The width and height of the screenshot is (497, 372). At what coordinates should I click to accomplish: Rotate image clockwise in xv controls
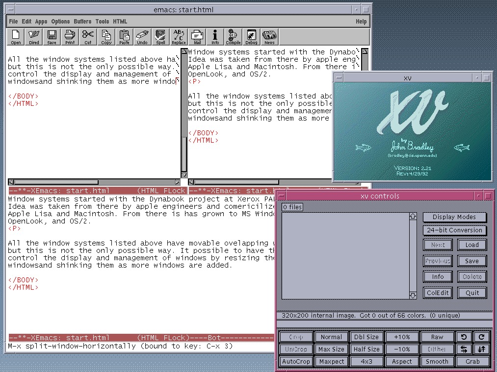click(x=482, y=337)
